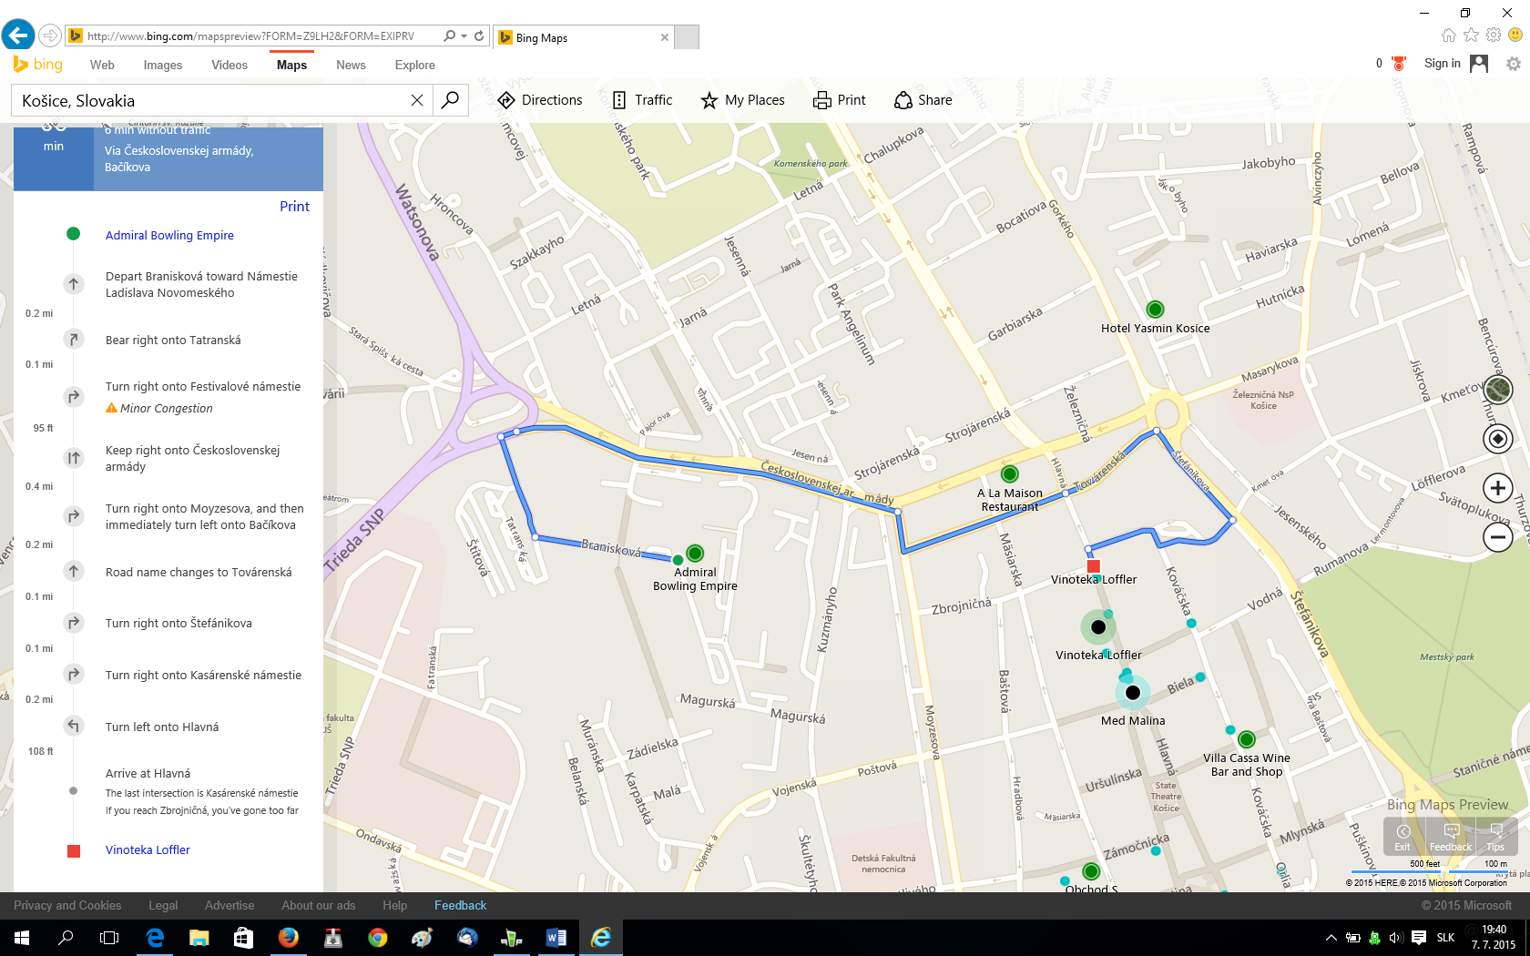Open the Web tab
This screenshot has width=1530, height=956.
click(x=102, y=65)
